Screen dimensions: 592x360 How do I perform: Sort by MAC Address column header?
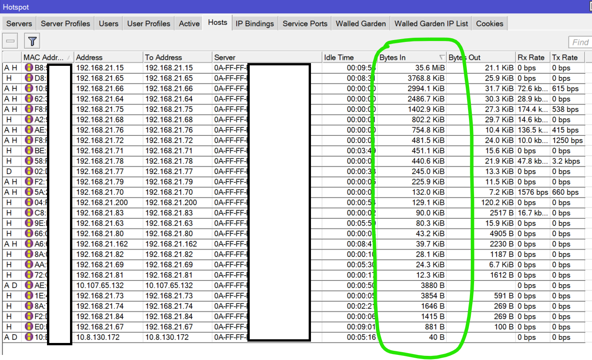point(48,58)
